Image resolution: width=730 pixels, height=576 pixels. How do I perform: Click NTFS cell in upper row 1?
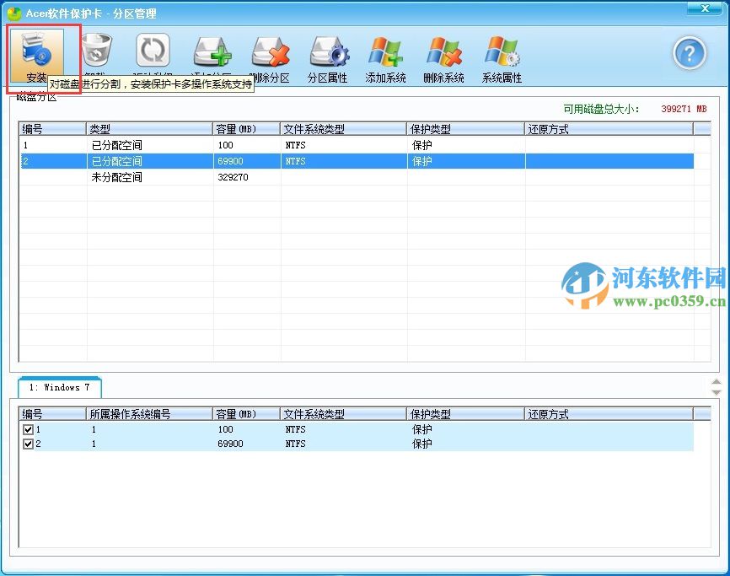pos(295,145)
